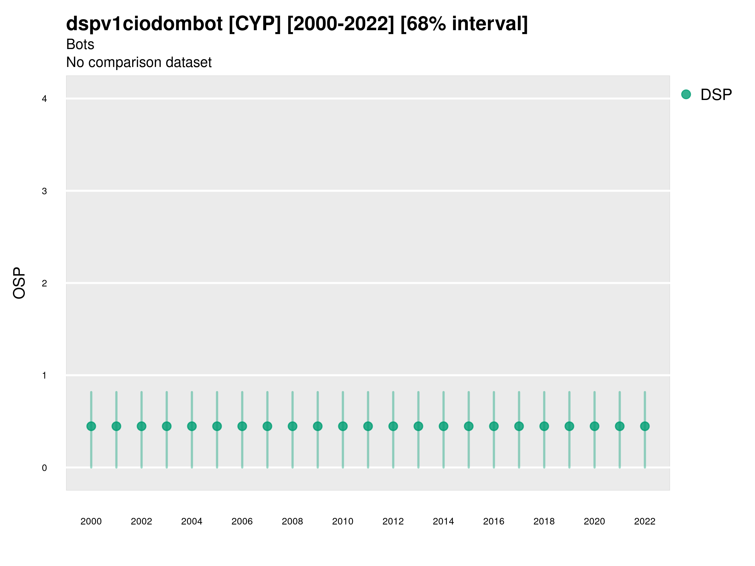Click the 2008 x-axis year label
Image resolution: width=755 pixels, height=566 pixels.
click(x=292, y=521)
